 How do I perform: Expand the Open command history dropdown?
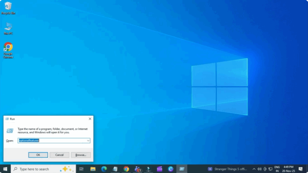88,141
